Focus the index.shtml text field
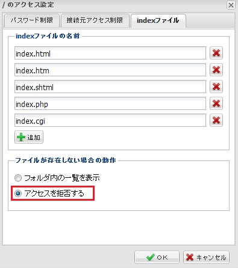Screen dimensions: 238x268 pos(110,87)
